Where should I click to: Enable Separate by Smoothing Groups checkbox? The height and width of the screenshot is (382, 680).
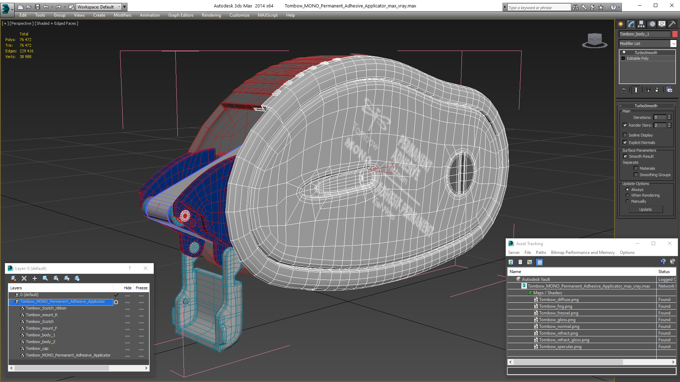[x=636, y=175]
